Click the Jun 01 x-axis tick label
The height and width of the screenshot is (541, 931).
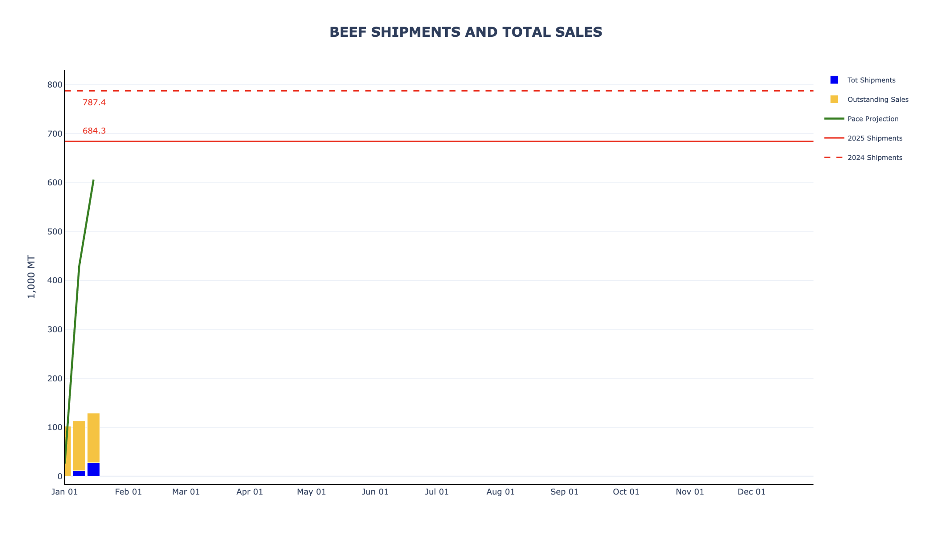click(x=375, y=492)
